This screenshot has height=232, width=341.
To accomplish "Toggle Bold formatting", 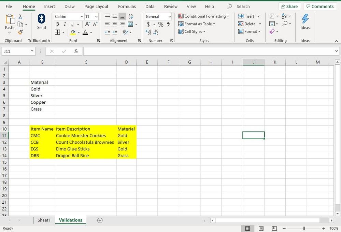I will [58, 24].
